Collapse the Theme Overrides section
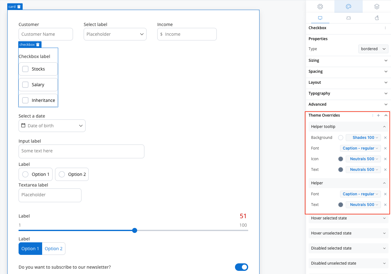The height and width of the screenshot is (274, 391). (386, 115)
